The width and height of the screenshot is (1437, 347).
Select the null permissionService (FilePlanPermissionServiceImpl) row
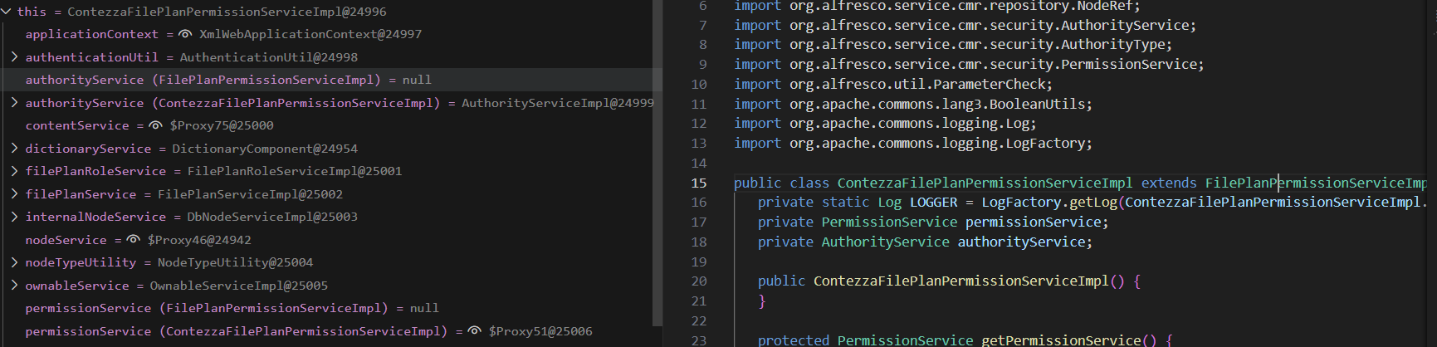(232, 308)
